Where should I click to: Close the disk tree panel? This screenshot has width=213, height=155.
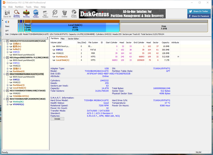[47, 38]
